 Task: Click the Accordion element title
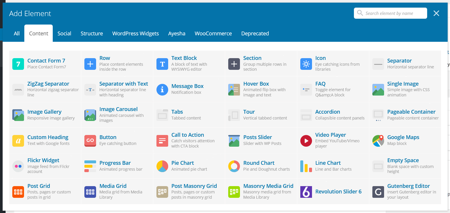click(327, 112)
